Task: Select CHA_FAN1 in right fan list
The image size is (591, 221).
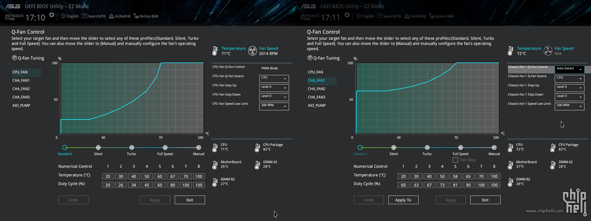Action: click(321, 81)
